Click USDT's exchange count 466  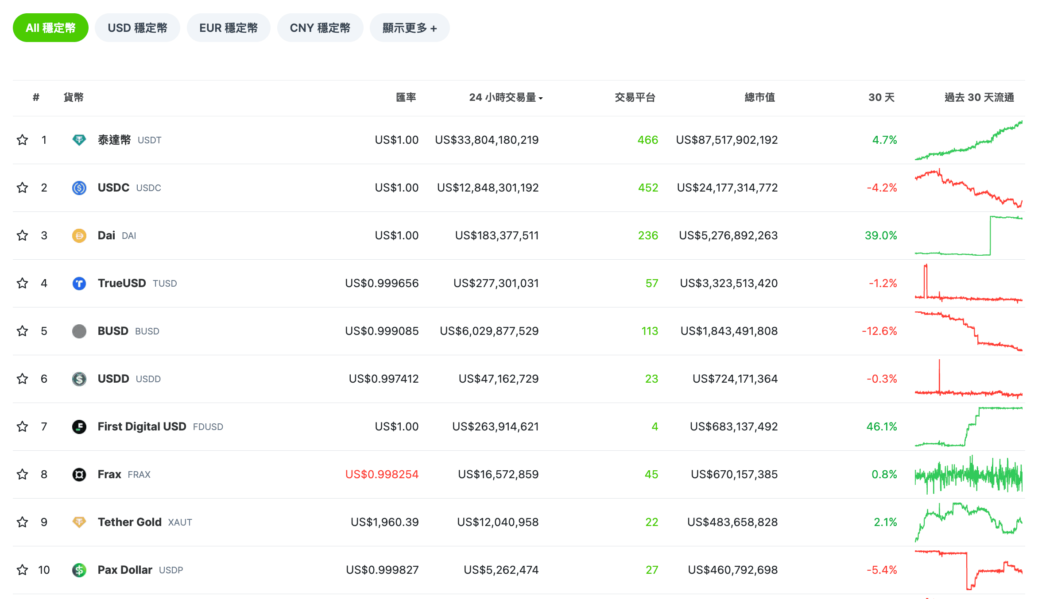648,140
